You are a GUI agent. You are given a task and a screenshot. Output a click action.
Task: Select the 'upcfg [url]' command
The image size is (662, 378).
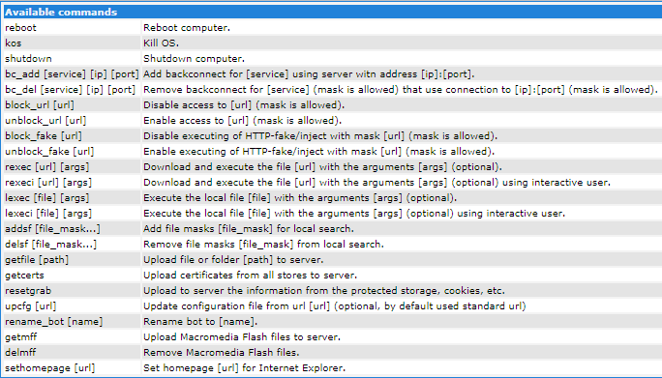pyautogui.click(x=30, y=306)
